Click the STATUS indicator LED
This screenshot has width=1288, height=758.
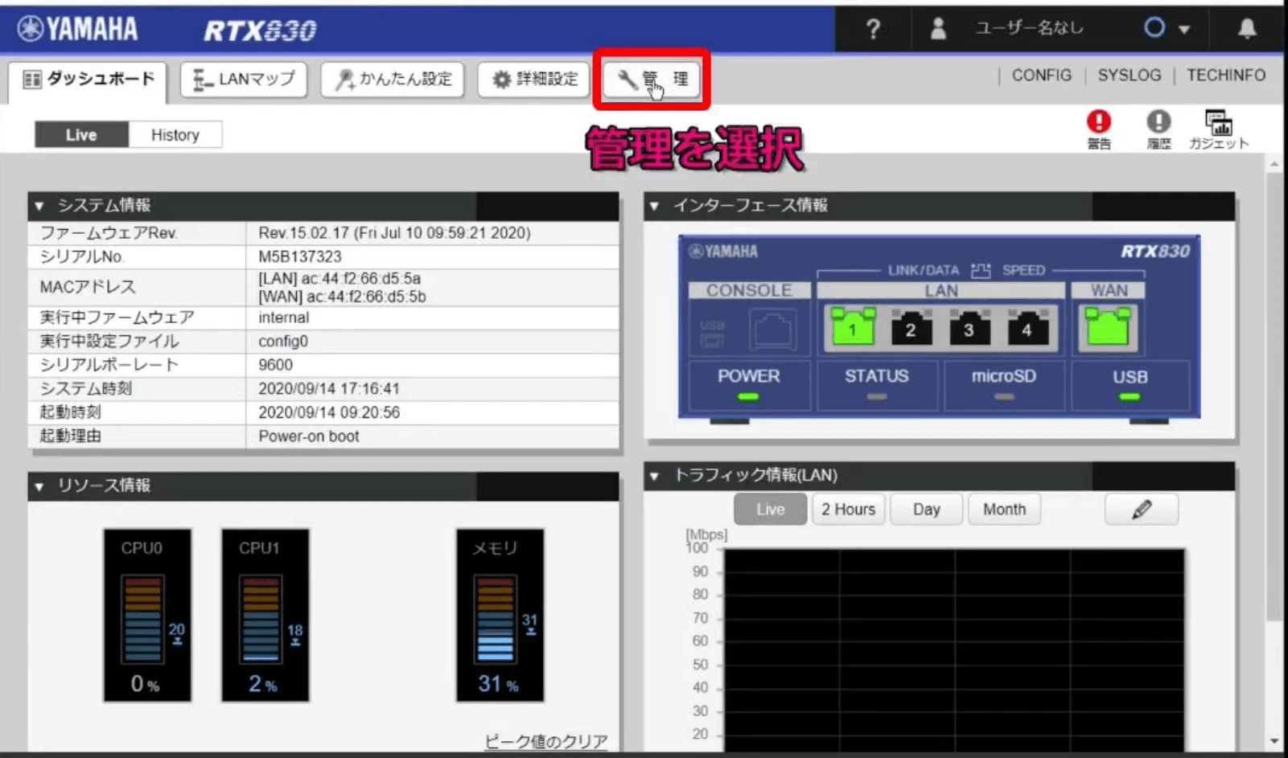877,396
